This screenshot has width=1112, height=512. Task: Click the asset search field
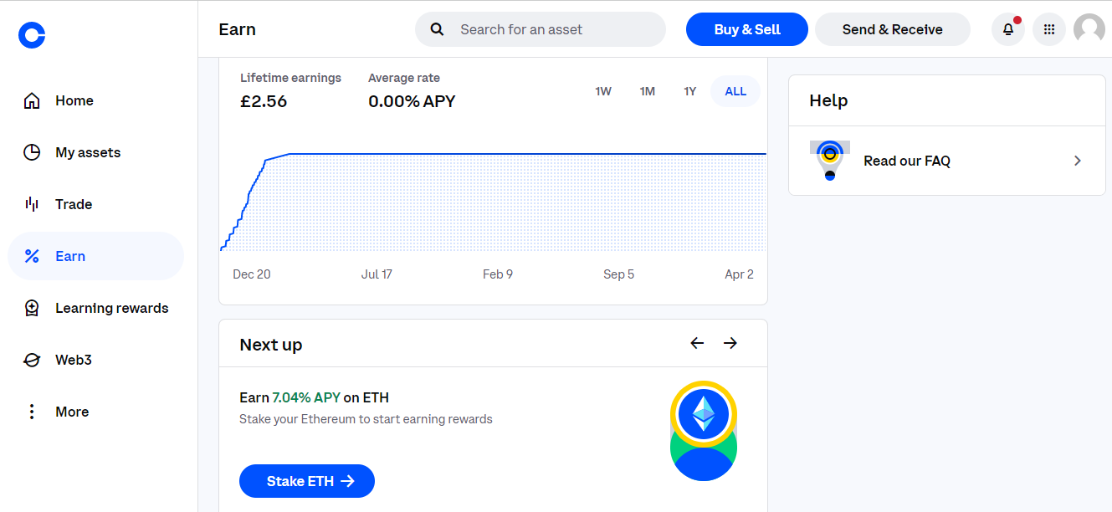tap(540, 29)
